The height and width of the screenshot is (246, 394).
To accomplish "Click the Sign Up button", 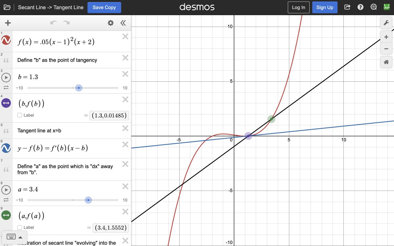I will [x=325, y=7].
